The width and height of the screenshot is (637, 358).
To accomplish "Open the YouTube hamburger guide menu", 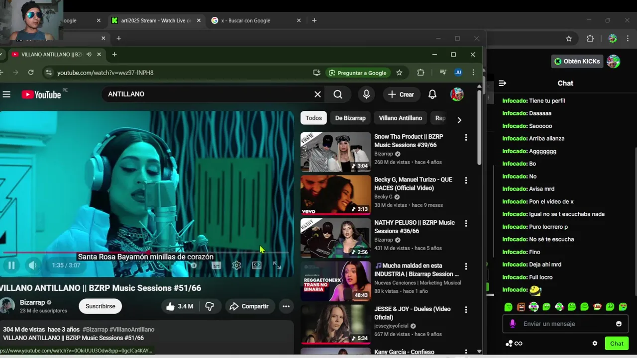I will 6,94.
